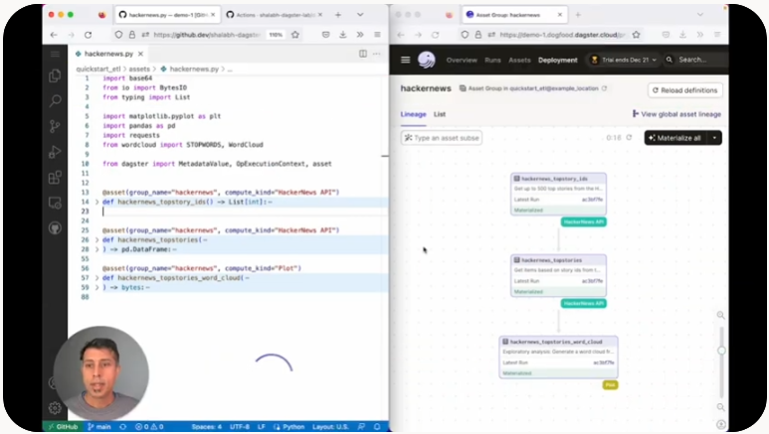Open the gear settings in the activity bar
The height and width of the screenshot is (434, 769).
click(55, 407)
